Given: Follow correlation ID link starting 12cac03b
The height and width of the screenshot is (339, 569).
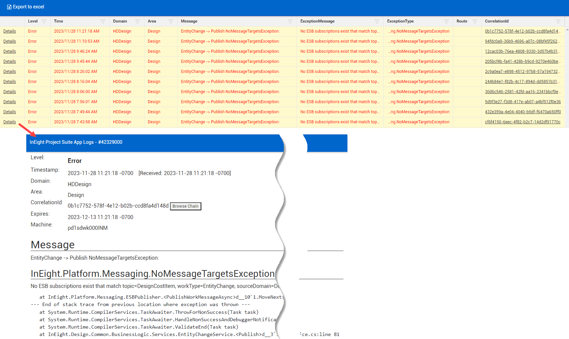Looking at the screenshot, I should click(523, 51).
